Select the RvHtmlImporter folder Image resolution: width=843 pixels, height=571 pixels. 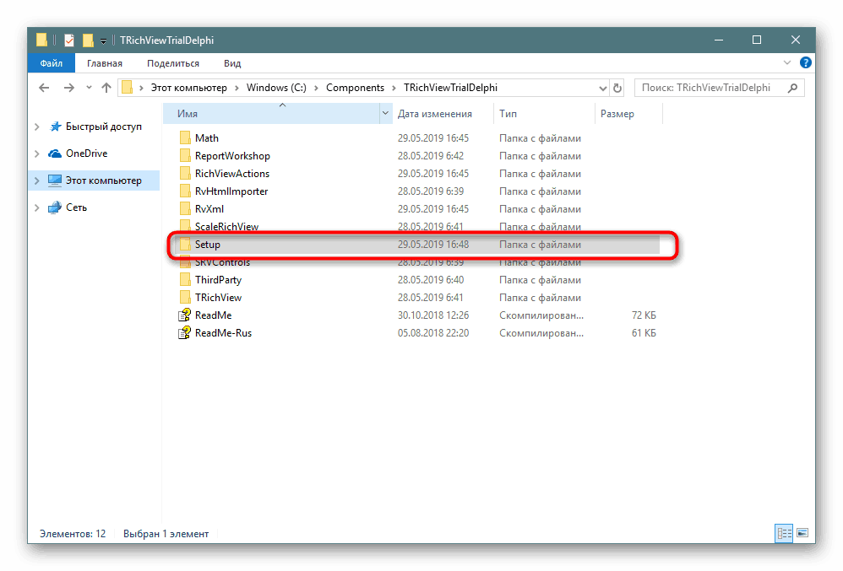coord(231,191)
